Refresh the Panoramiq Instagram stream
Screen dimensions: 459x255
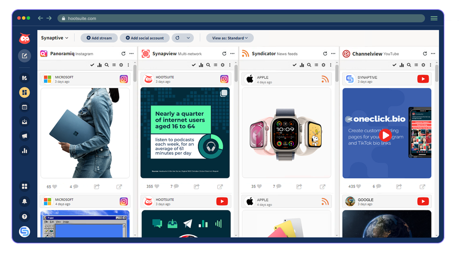coord(123,54)
